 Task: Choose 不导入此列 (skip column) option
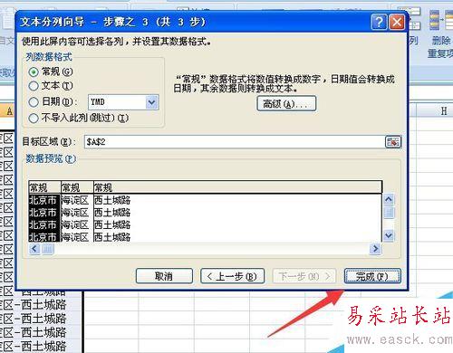(34, 118)
